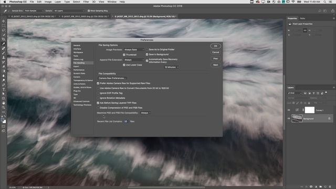The width and height of the screenshot is (336, 189).
Task: Toggle Quick Mask mode icon
Action: [x=4, y=126]
